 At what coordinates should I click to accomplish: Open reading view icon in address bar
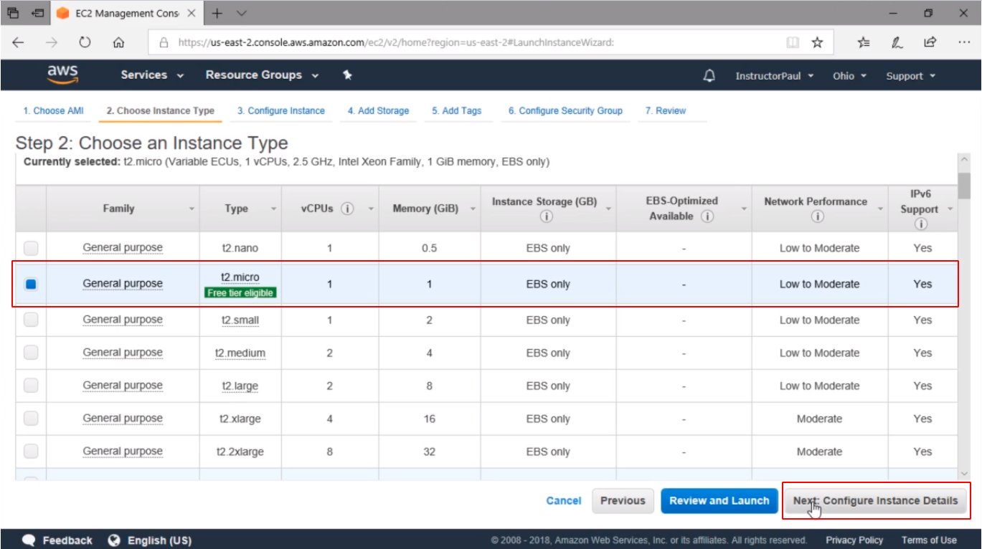pos(793,42)
